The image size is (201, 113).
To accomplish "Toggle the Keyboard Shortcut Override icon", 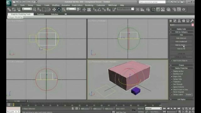I will coord(89,9).
